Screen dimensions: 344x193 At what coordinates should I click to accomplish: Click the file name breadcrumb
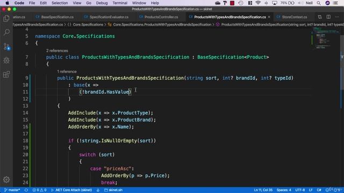tap(38, 25)
